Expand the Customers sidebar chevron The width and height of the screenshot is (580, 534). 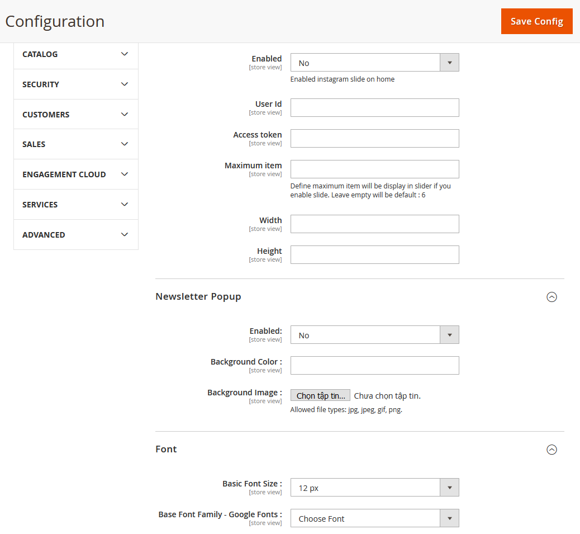pyautogui.click(x=125, y=115)
